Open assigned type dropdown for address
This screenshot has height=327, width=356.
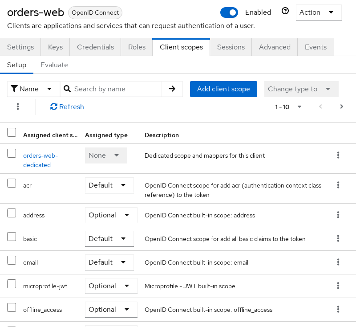click(111, 215)
